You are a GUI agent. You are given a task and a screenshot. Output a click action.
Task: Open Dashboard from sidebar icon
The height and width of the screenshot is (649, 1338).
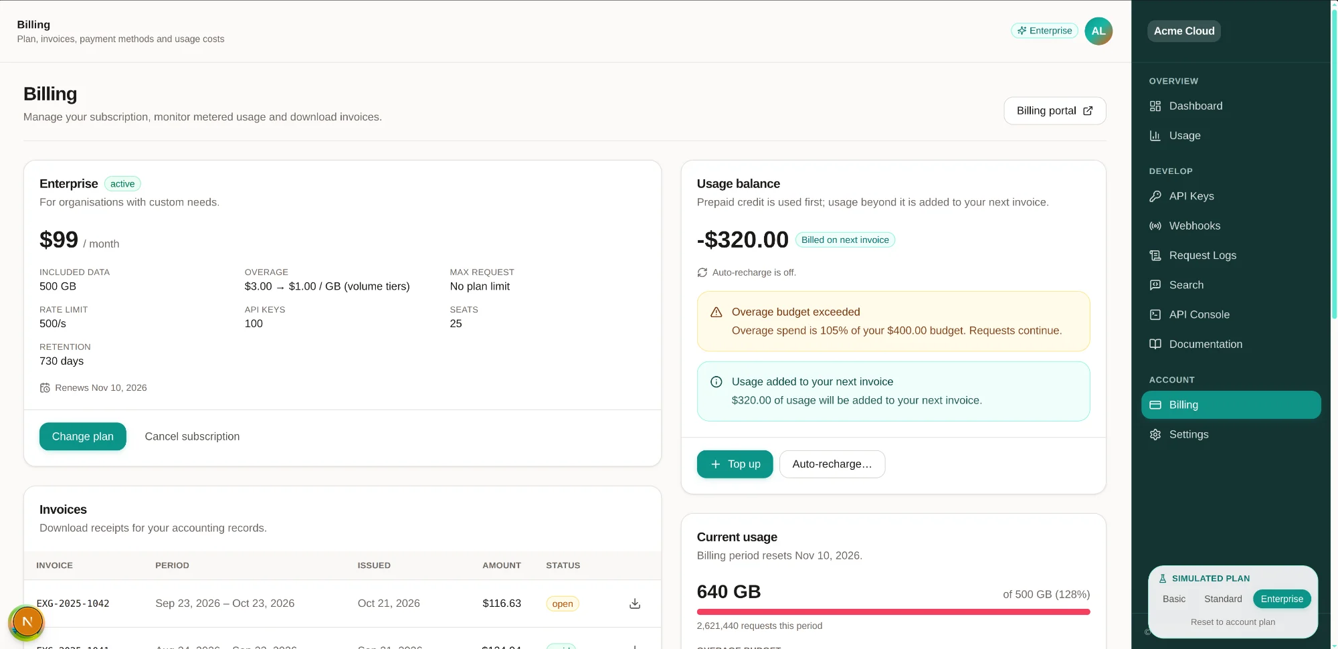click(1155, 106)
